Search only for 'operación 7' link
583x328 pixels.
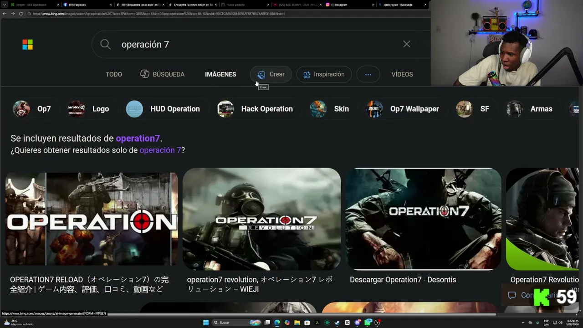160,150
